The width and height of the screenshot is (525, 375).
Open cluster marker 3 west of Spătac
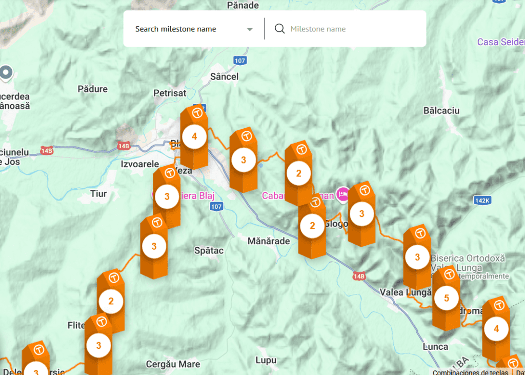point(154,246)
